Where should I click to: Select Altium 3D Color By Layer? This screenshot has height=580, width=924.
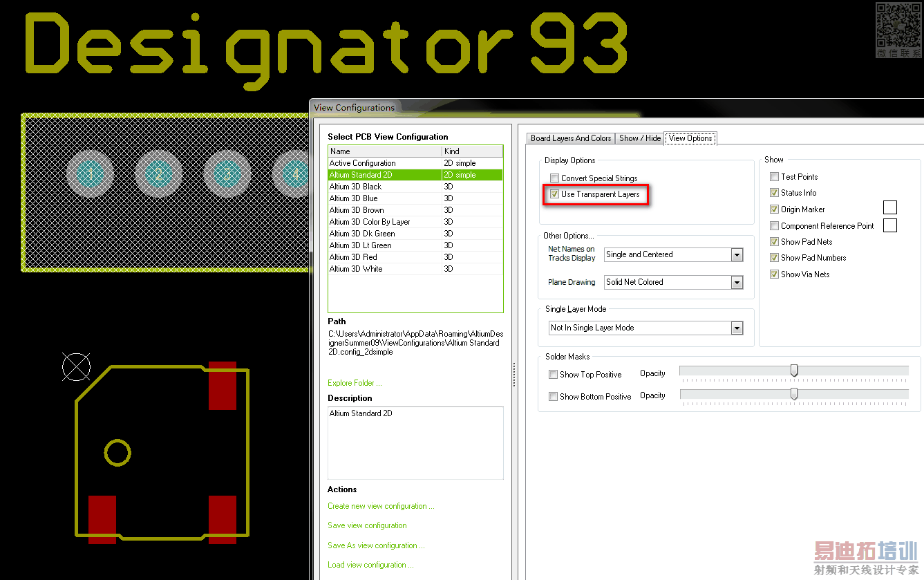click(415, 222)
